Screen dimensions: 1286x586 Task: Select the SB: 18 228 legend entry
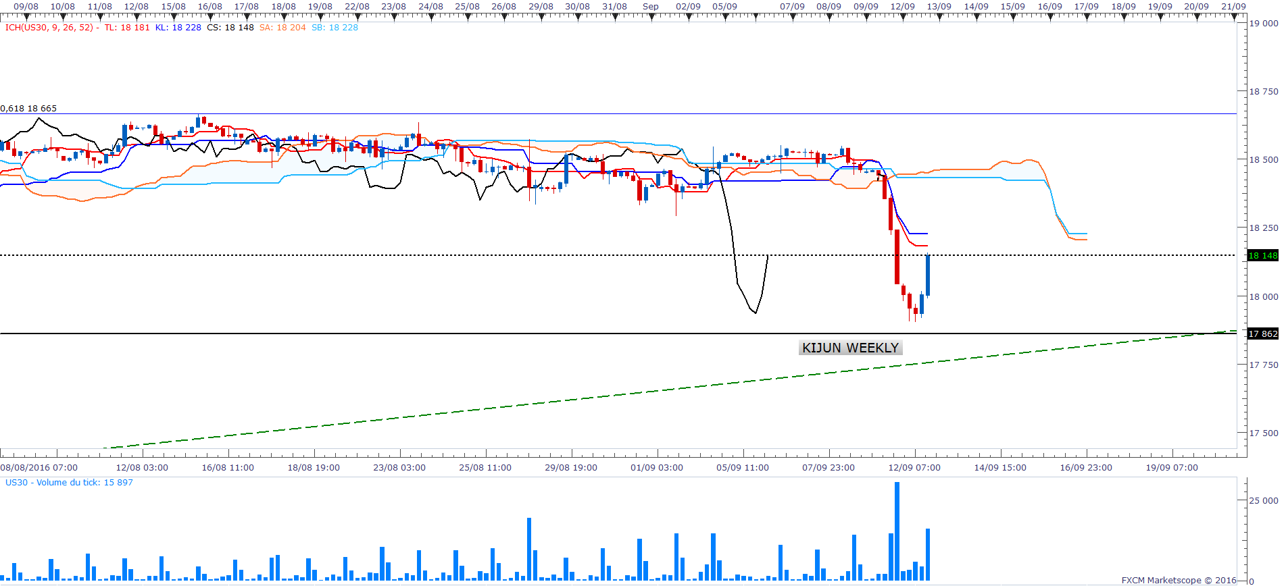(335, 28)
